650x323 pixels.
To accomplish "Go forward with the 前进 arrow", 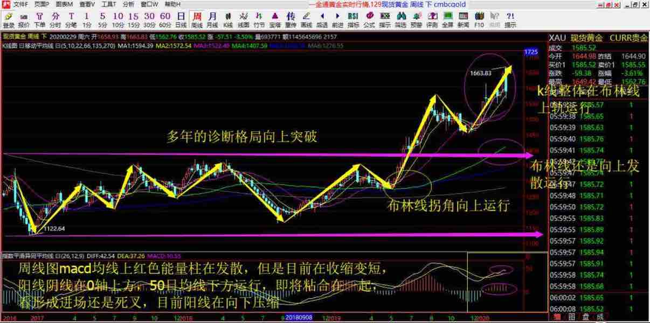I will click(x=337, y=20).
